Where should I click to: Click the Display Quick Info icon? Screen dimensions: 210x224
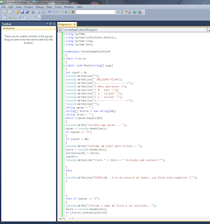(15, 17)
